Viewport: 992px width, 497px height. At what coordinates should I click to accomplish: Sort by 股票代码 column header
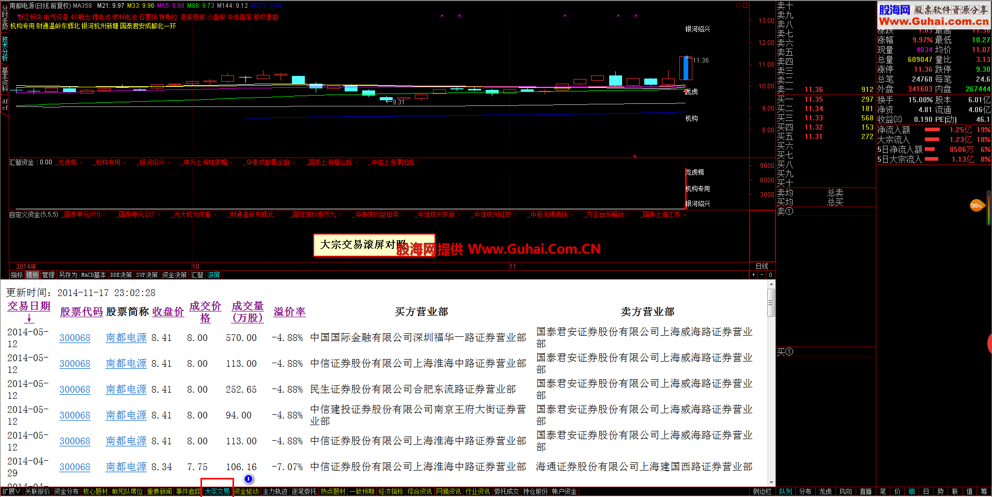pyautogui.click(x=82, y=312)
